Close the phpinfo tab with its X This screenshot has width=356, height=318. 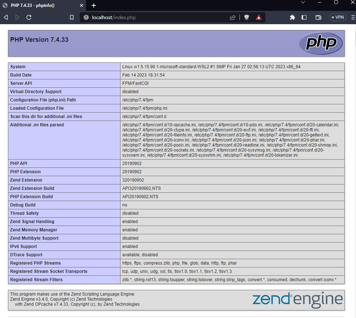pos(82,5)
